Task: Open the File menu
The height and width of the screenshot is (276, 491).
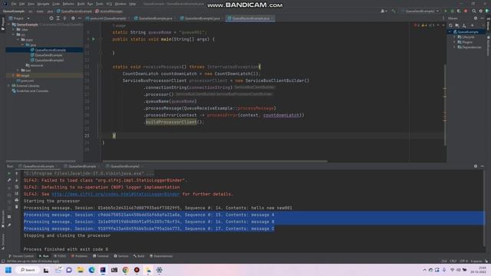Action: pyautogui.click(x=14, y=4)
